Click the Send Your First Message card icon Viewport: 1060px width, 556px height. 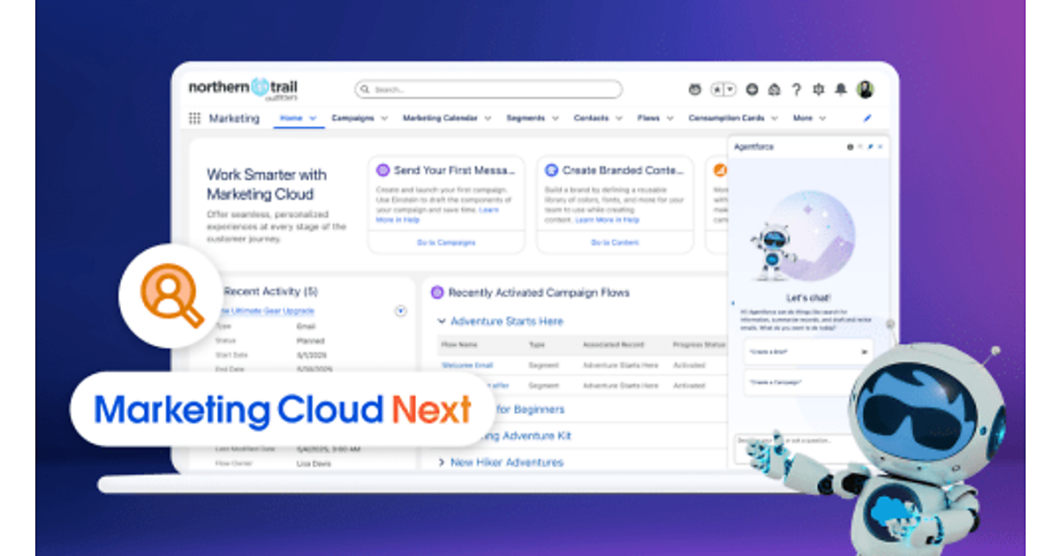click(x=382, y=170)
